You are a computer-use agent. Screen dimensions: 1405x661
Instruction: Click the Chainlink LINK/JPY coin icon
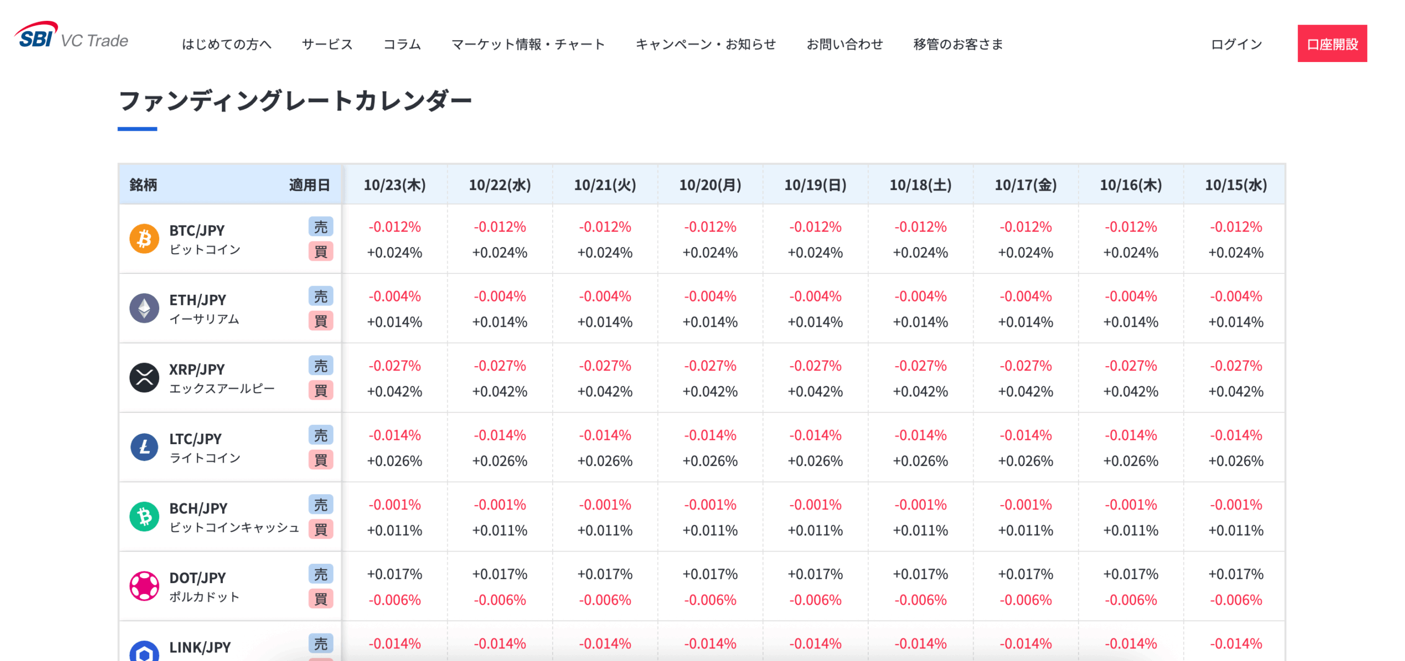tap(144, 651)
